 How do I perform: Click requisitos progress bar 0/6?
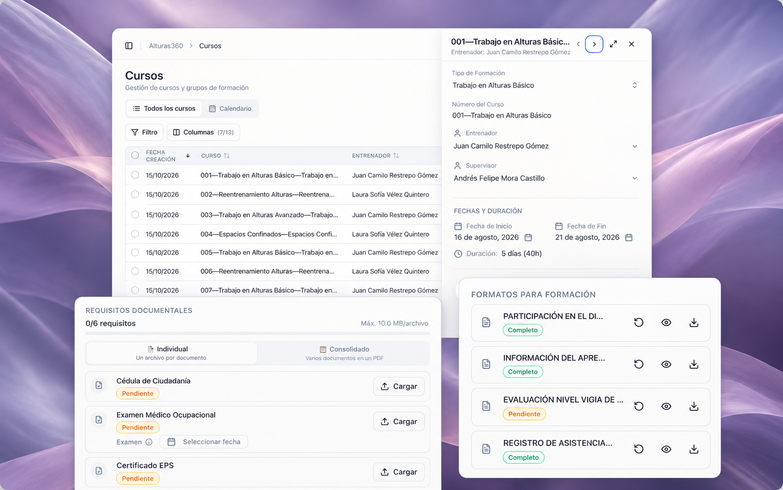point(257,334)
